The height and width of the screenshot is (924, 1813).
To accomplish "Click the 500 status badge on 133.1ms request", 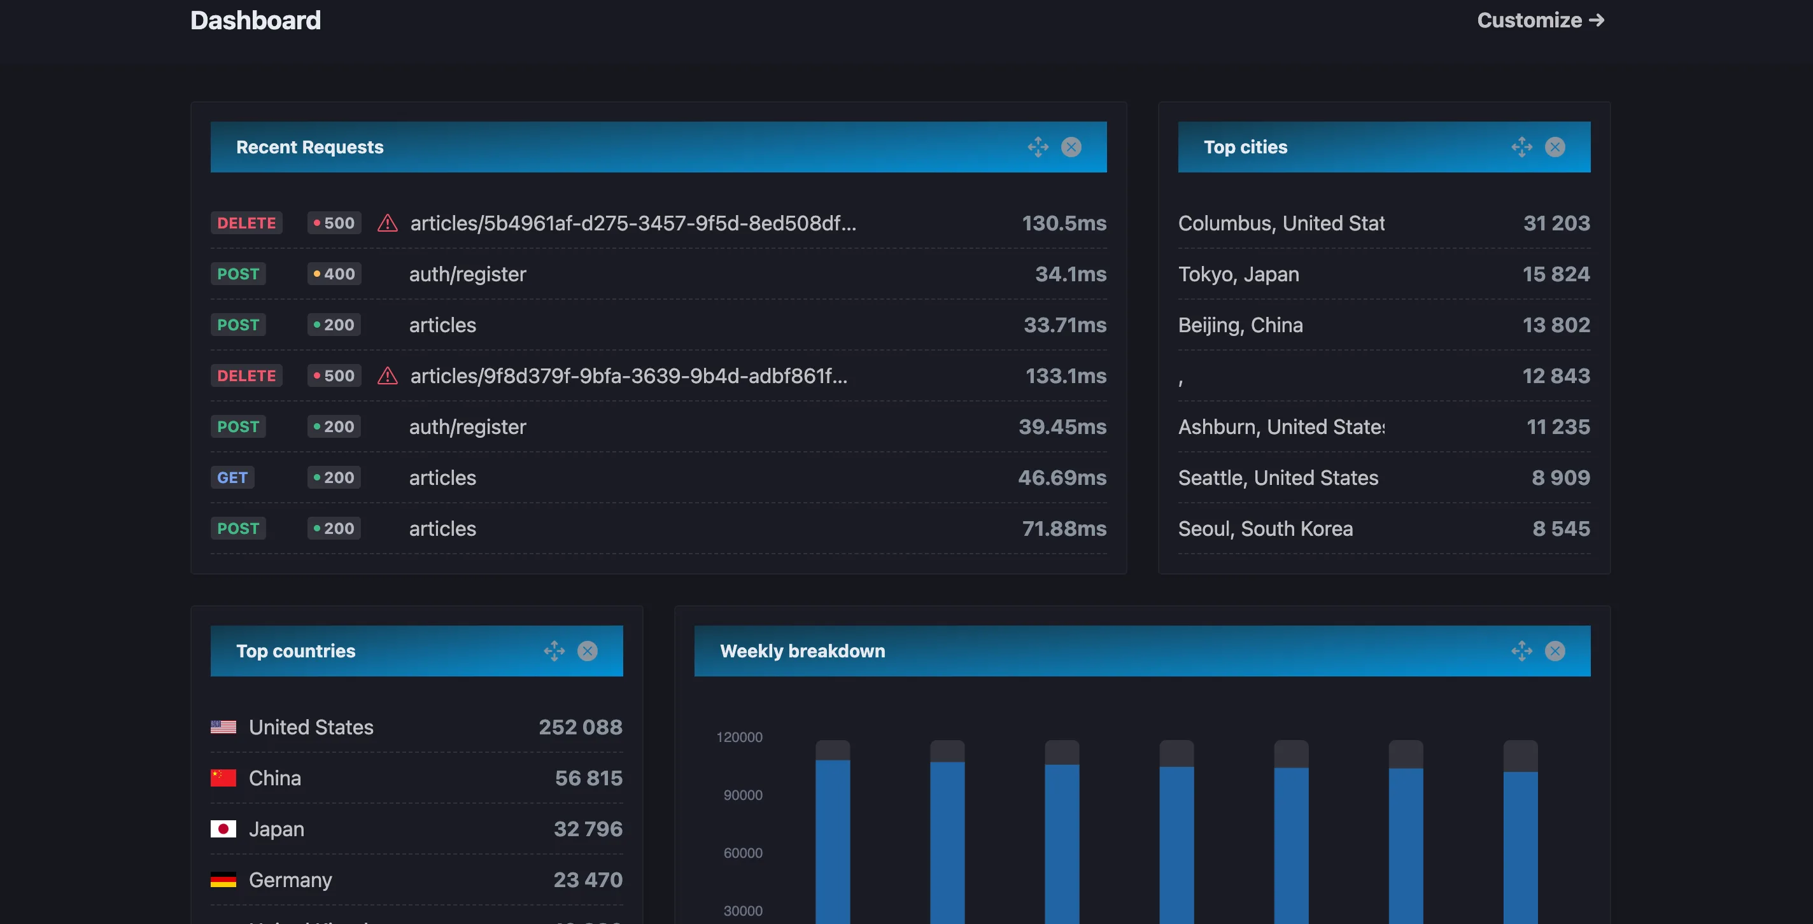I will tap(334, 376).
